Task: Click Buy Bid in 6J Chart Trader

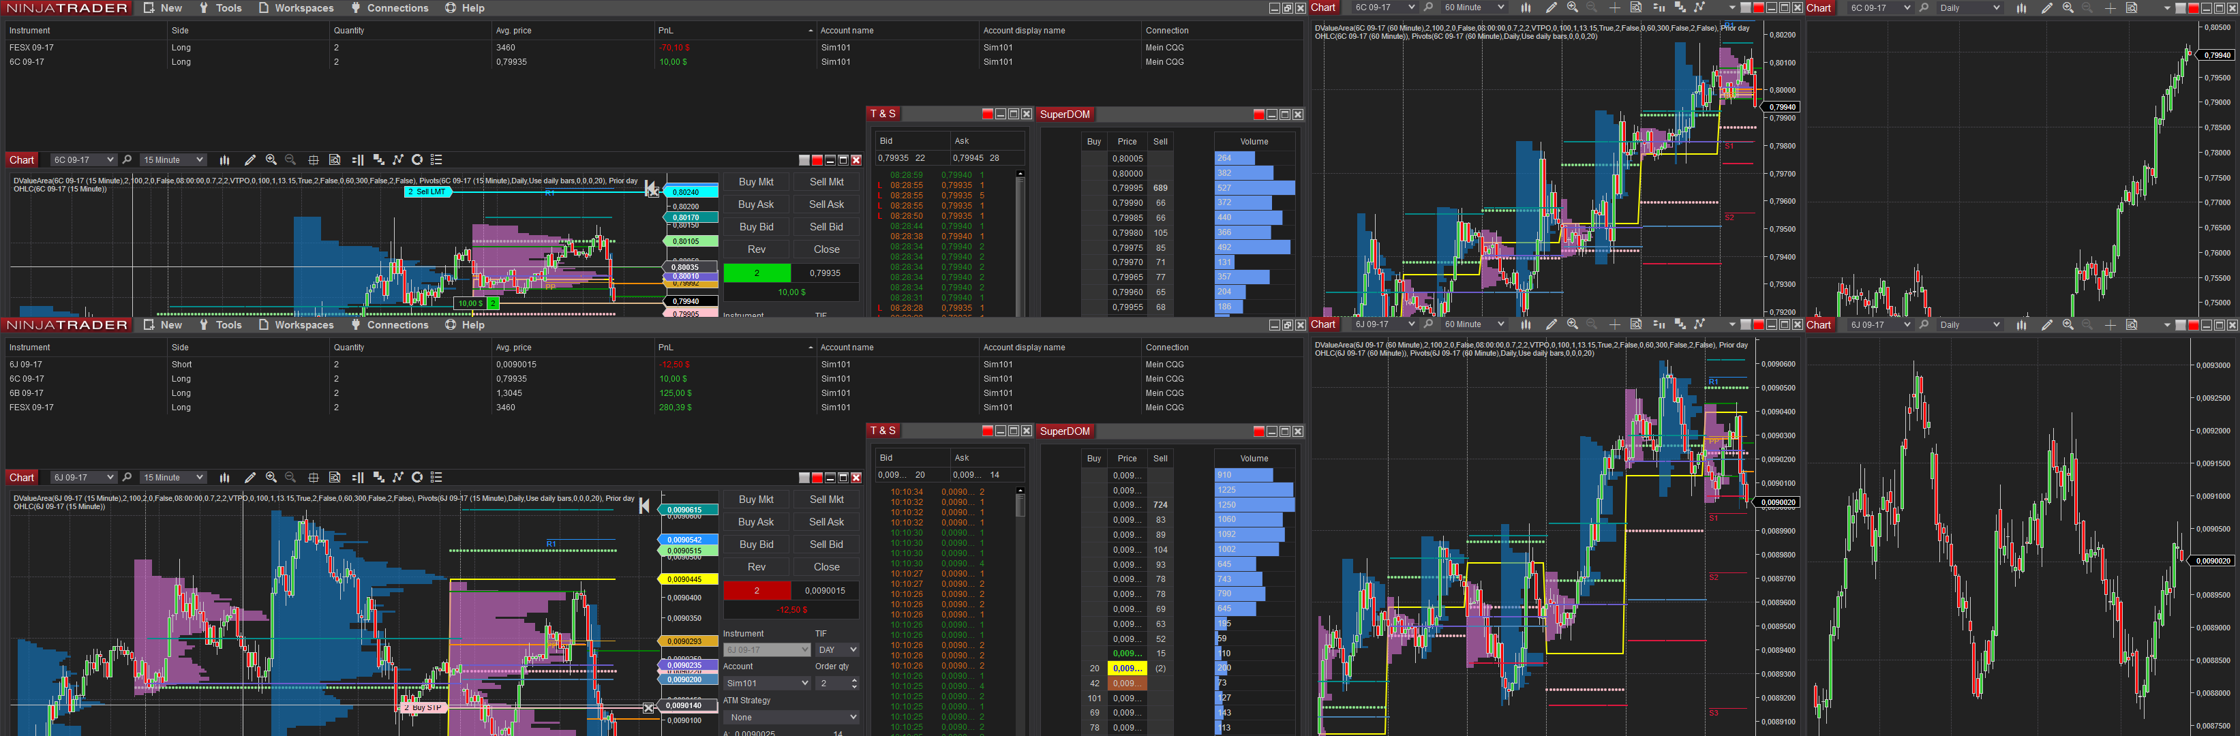Action: pos(757,545)
